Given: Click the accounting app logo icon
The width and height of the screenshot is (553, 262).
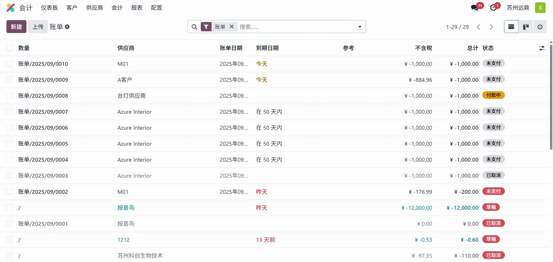Looking at the screenshot, I should [10, 8].
